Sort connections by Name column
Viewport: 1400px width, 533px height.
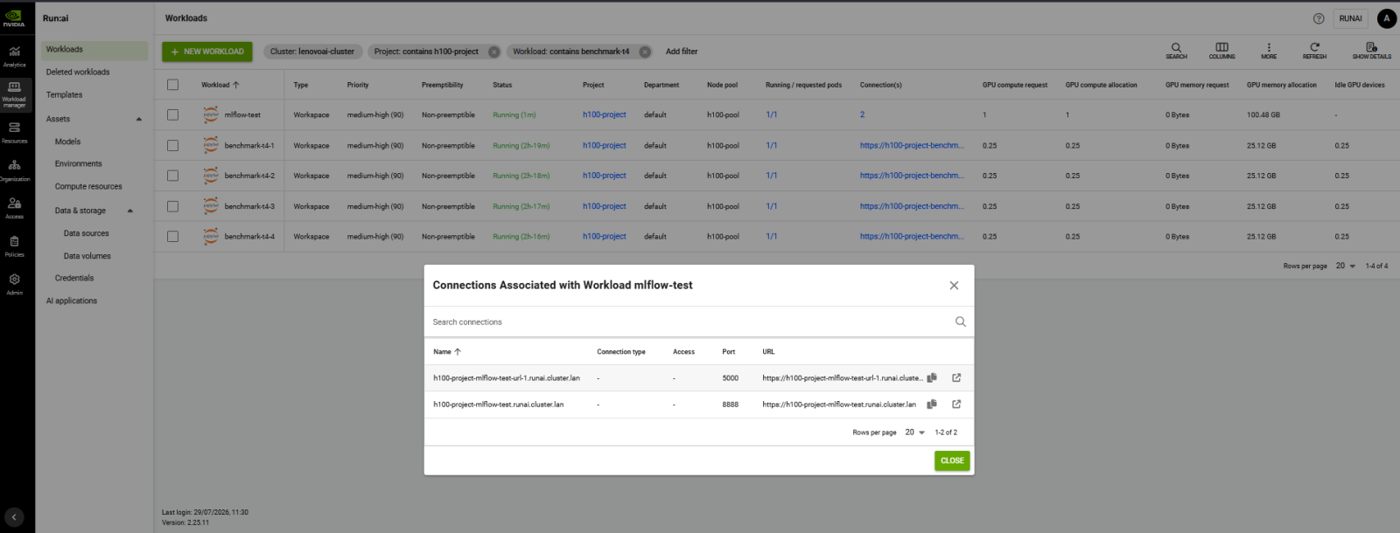[447, 352]
